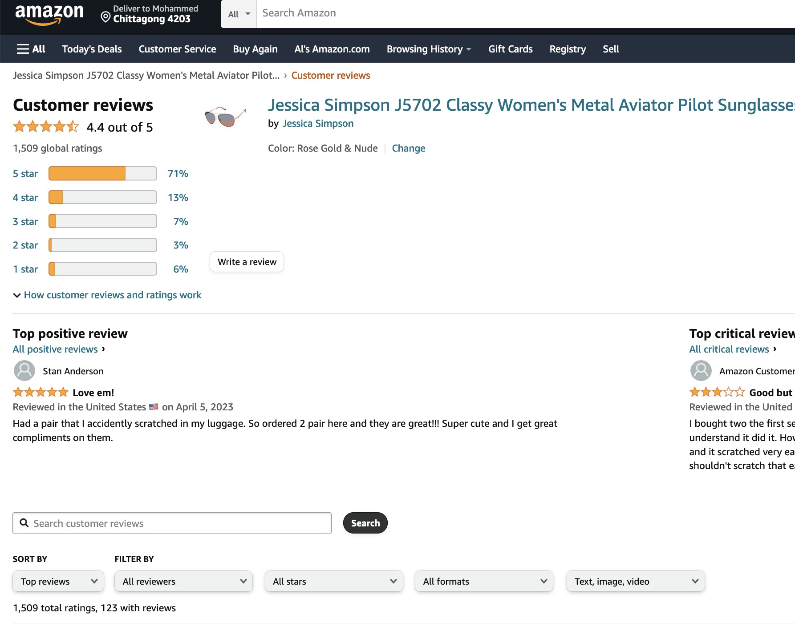The width and height of the screenshot is (795, 626).
Task: Click the Write a review button
Action: point(247,262)
